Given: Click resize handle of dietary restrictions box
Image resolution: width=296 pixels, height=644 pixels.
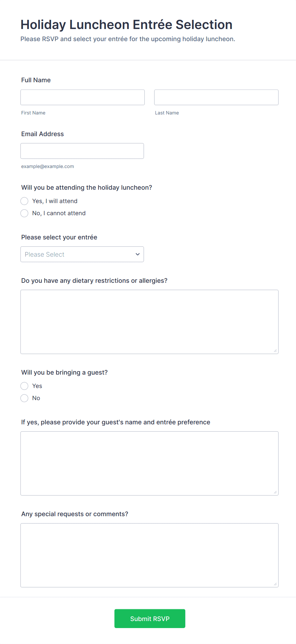Looking at the screenshot, I should [275, 351].
